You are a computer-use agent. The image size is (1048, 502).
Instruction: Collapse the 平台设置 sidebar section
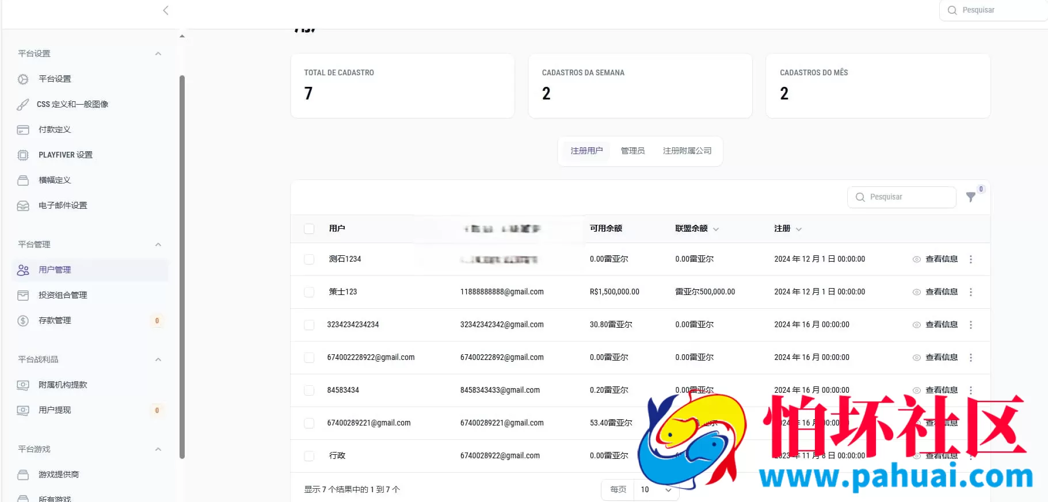(x=158, y=53)
